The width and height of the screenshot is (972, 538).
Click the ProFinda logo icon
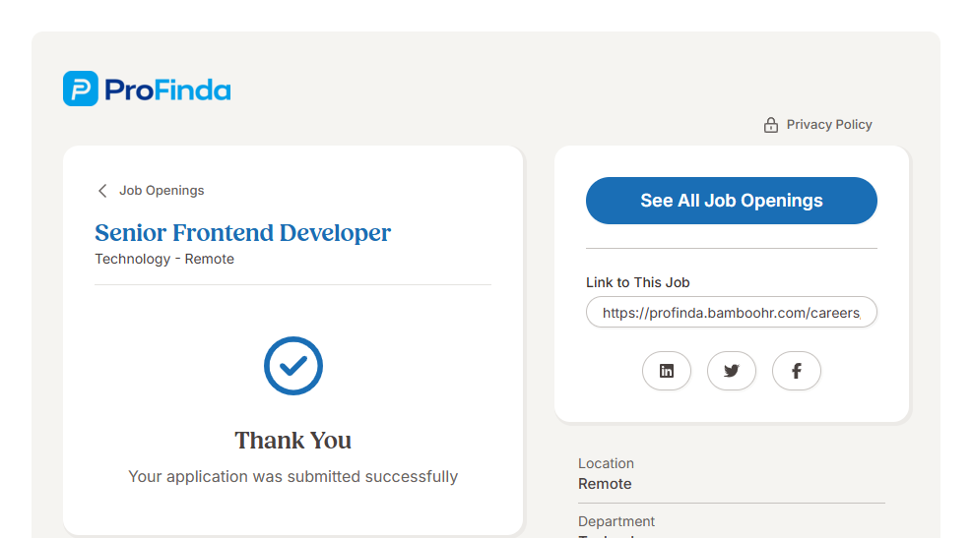(x=81, y=89)
